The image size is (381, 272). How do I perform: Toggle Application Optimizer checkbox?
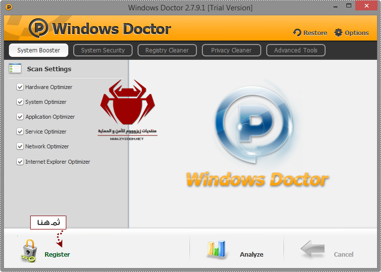coord(20,117)
